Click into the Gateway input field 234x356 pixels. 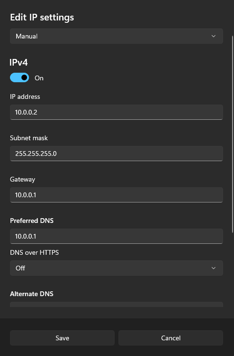(117, 195)
